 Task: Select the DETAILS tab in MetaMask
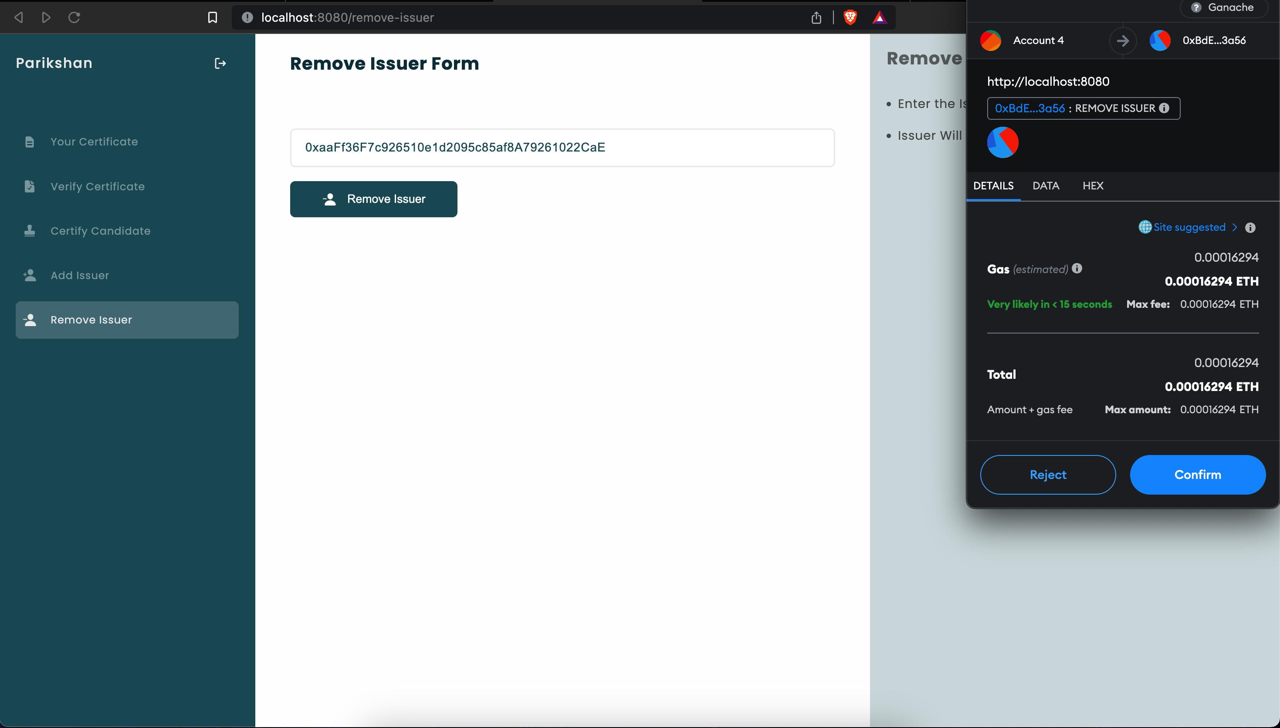993,185
